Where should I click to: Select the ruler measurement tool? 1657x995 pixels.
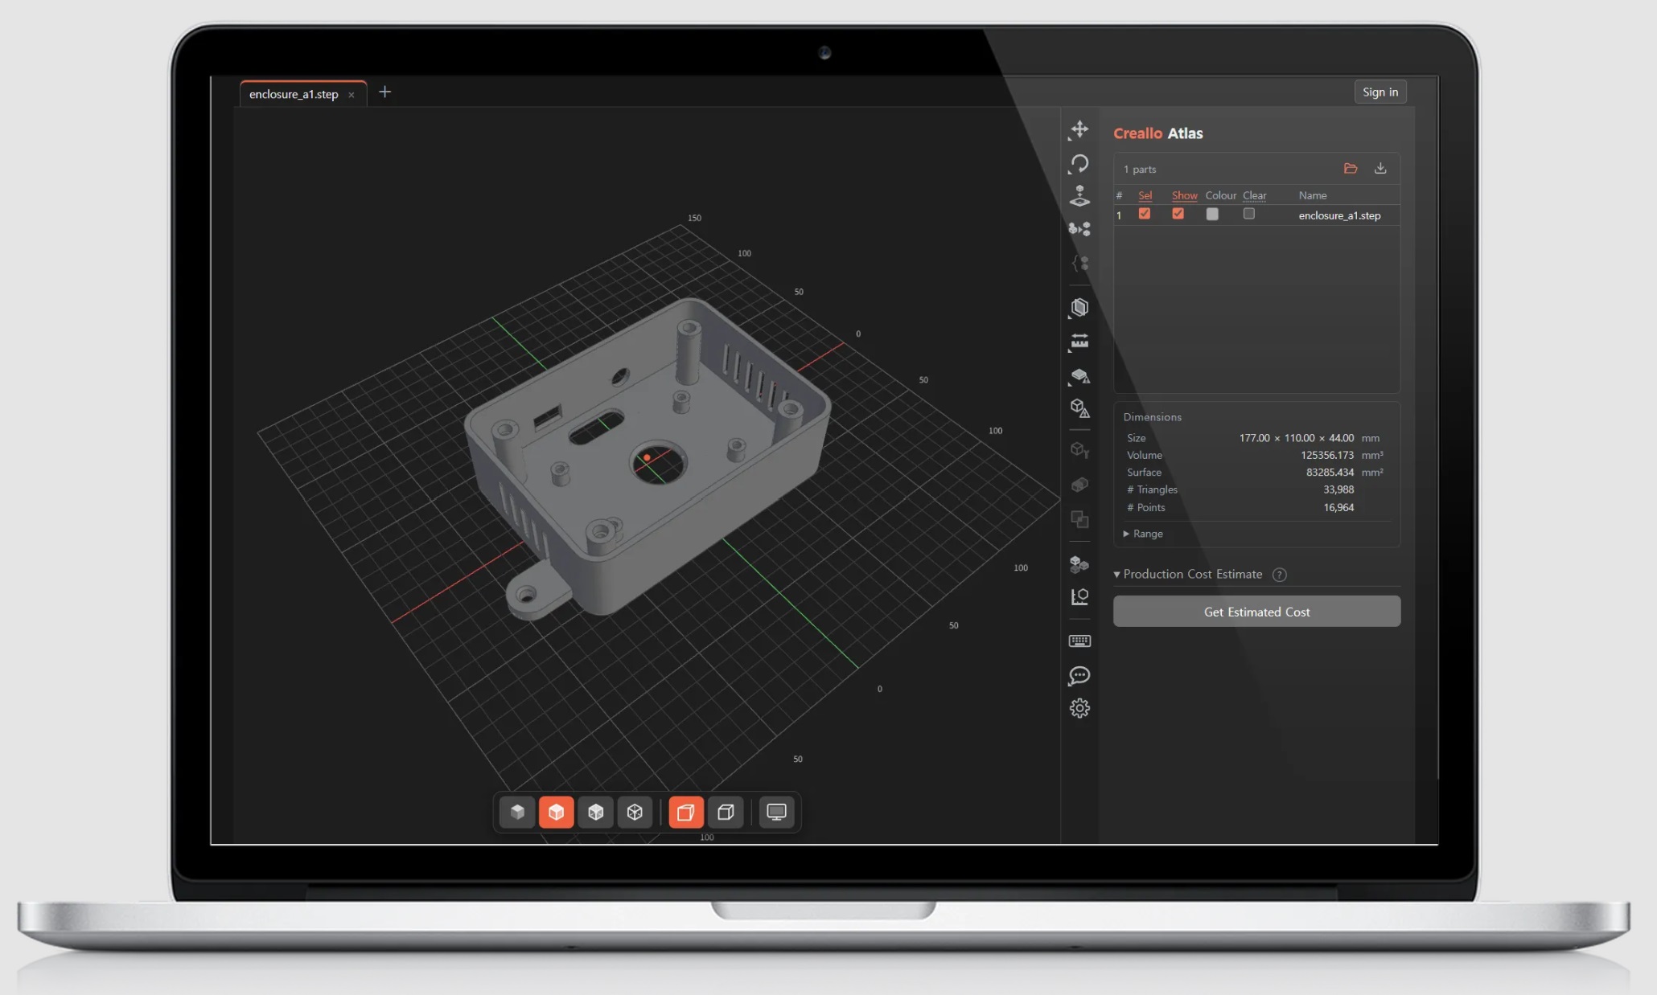(1079, 342)
